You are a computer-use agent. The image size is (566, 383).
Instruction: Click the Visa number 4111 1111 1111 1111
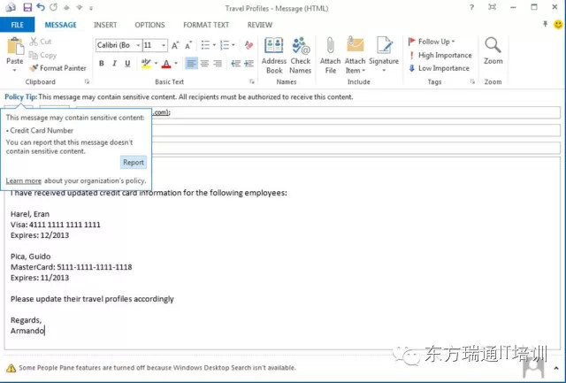65,225
